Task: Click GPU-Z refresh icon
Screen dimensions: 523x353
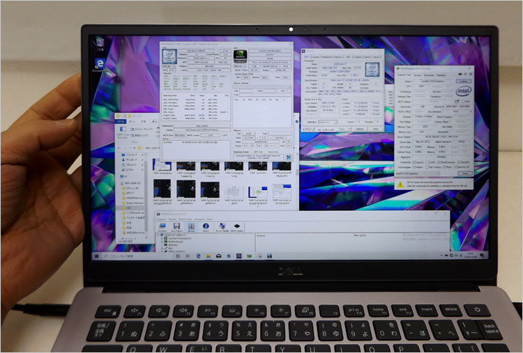Action: tap(465, 74)
